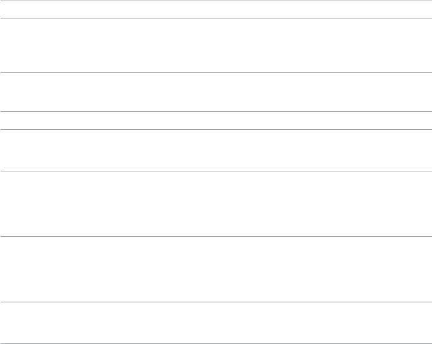Click the first thin empty row at top
Screen dimensions: 432x344
point(216,10)
